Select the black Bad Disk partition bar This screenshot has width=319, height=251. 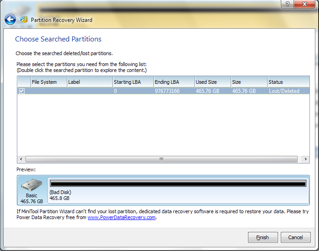pyautogui.click(x=178, y=184)
